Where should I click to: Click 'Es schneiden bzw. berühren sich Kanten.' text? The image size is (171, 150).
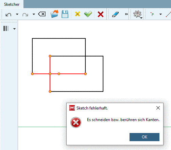123,120
